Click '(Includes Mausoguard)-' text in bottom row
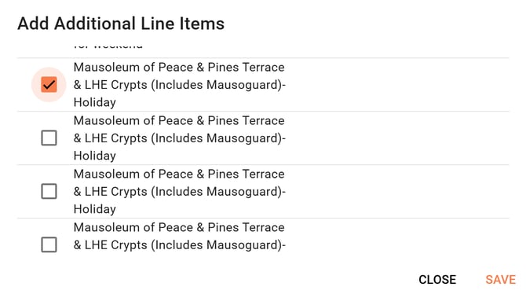526x294 pixels. click(x=218, y=245)
